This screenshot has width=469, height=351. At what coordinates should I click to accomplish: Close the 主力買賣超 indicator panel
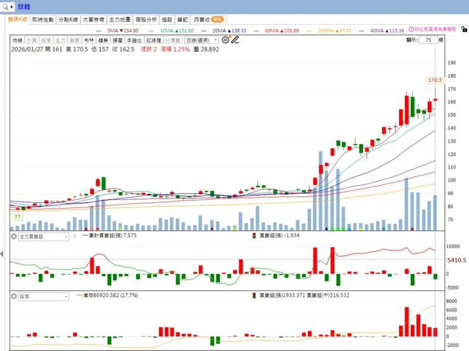(14, 236)
